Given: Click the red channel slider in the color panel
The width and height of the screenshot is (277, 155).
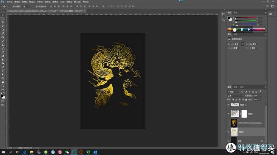Looking at the screenshot, I should (246, 18).
